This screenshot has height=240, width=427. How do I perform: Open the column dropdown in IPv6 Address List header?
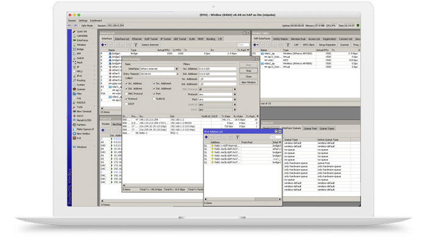coord(280,142)
